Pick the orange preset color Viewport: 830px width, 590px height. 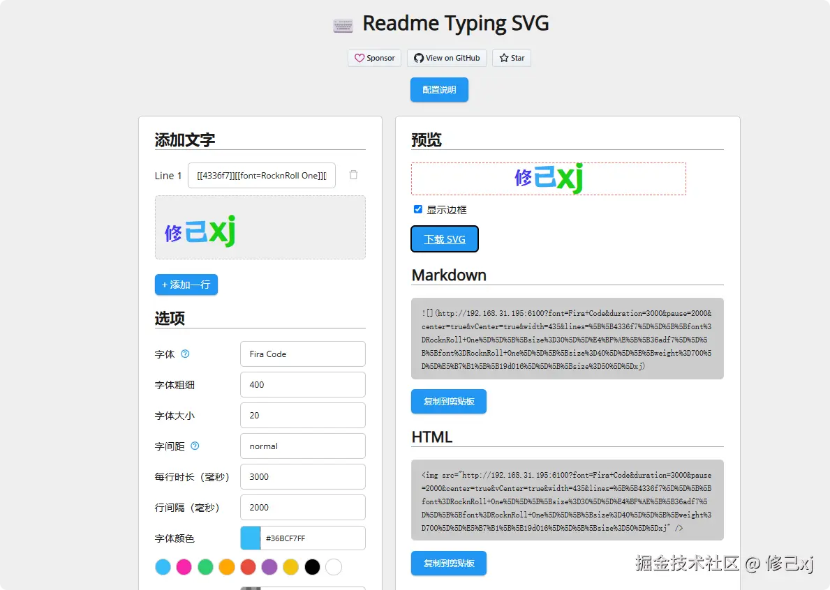(x=227, y=567)
